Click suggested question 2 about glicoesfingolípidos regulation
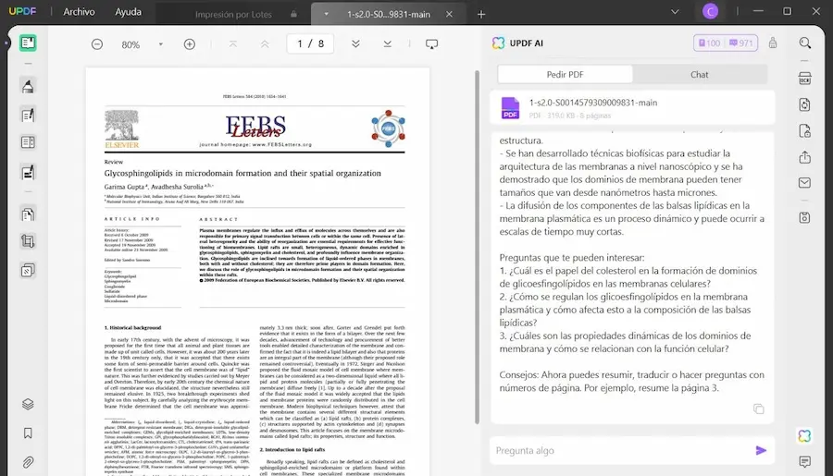 tap(625, 310)
